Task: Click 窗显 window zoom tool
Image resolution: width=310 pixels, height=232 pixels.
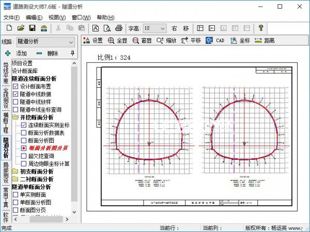Action: point(142,40)
